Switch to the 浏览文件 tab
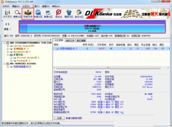Image resolution: width=172 pixels, height=127 pixels. coord(70,41)
